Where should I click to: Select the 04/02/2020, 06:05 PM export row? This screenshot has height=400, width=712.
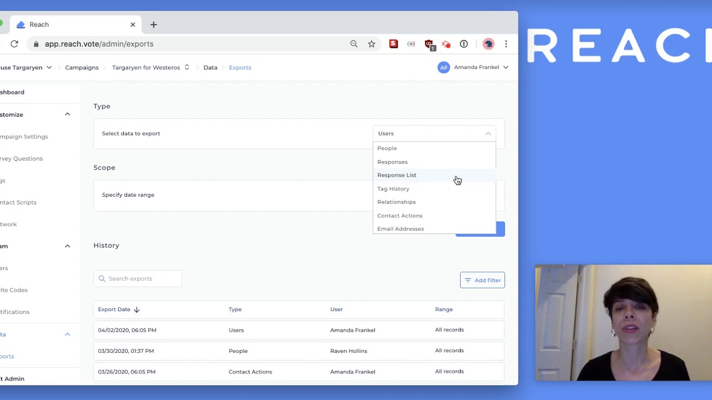click(299, 330)
